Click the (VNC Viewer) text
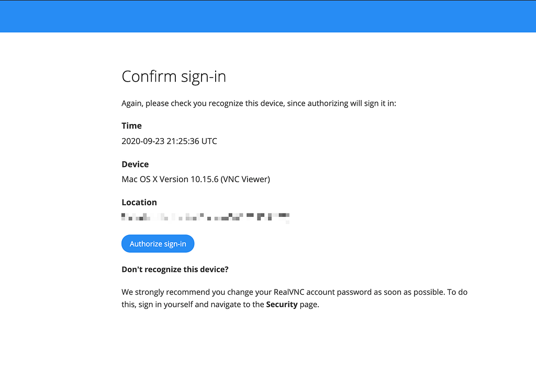536x391 pixels. pos(245,180)
